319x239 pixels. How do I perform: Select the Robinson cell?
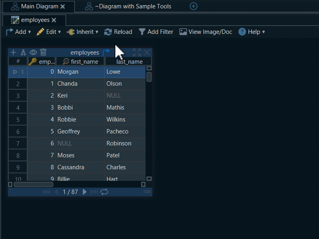pyautogui.click(x=125, y=144)
